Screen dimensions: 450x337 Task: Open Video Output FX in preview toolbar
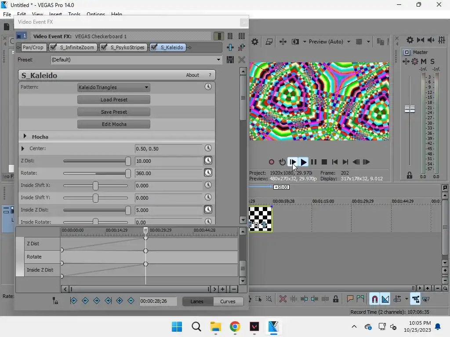[283, 42]
